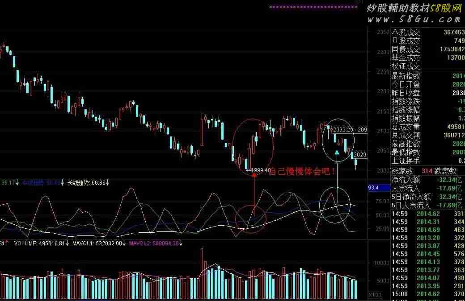Click the 权证成交 row label
The height and width of the screenshot is (301, 465).
click(406, 66)
